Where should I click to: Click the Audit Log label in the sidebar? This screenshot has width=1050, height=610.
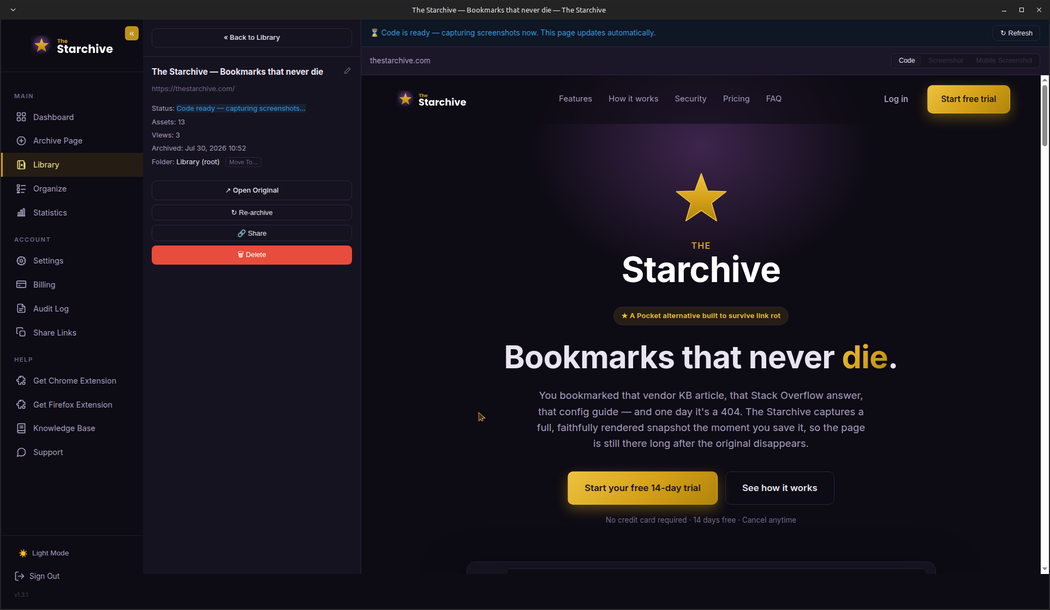pos(51,309)
